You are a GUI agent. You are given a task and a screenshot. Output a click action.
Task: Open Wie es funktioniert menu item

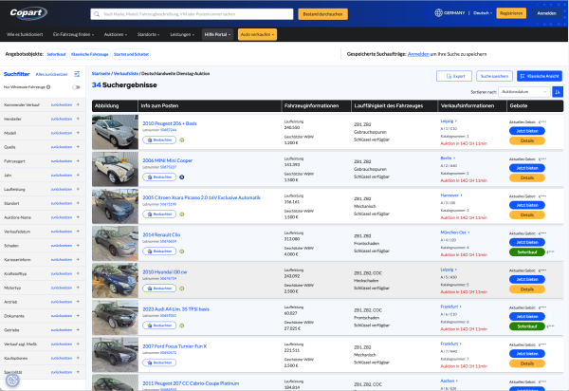click(25, 34)
